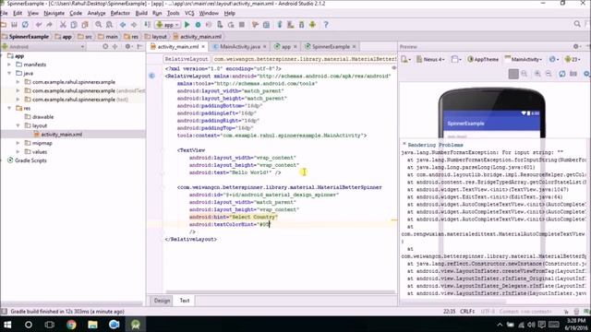
Task: Click the Debug app bug icon
Action: [x=198, y=25]
